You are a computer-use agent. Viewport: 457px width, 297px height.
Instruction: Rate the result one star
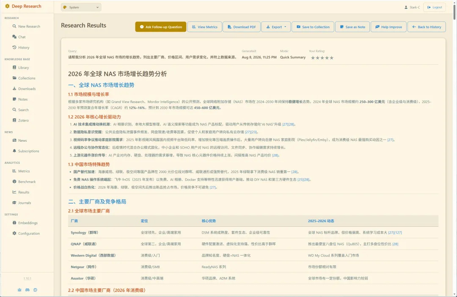coord(313,58)
